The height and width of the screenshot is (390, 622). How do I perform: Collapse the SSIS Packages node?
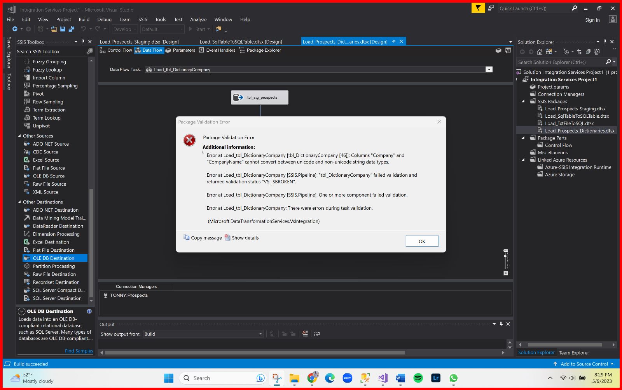tap(523, 101)
